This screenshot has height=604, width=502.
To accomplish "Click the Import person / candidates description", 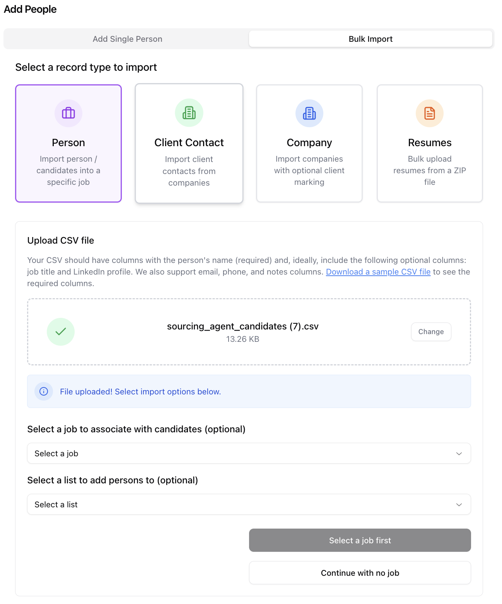I will tap(68, 171).
